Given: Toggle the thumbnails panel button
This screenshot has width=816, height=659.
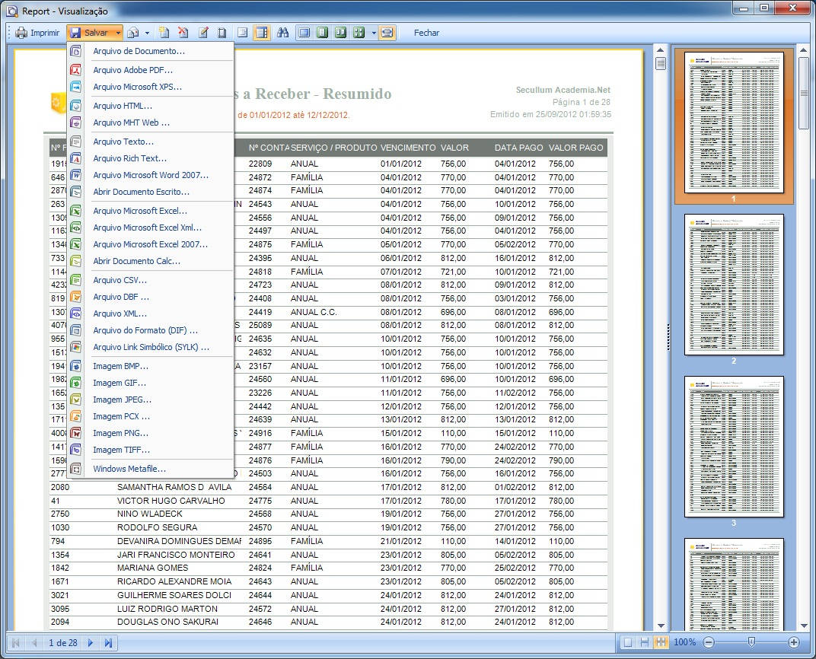Looking at the screenshot, I should coord(261,33).
